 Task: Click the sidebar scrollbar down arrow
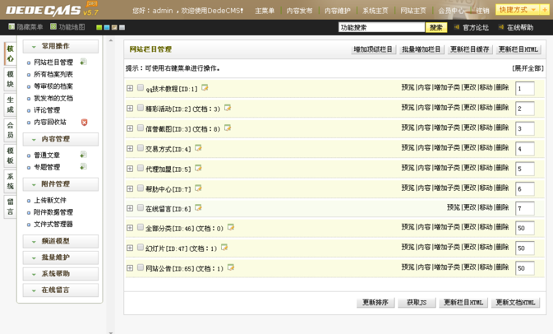tap(111, 332)
